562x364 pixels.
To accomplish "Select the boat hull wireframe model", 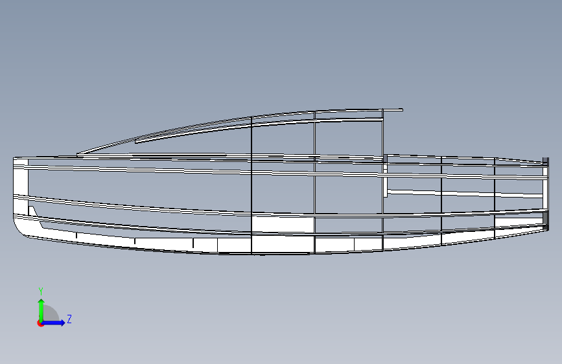I will click(281, 182).
